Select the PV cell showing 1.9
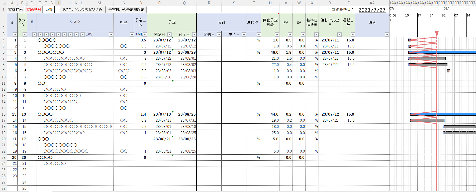476x192 pixels. pos(286,52)
